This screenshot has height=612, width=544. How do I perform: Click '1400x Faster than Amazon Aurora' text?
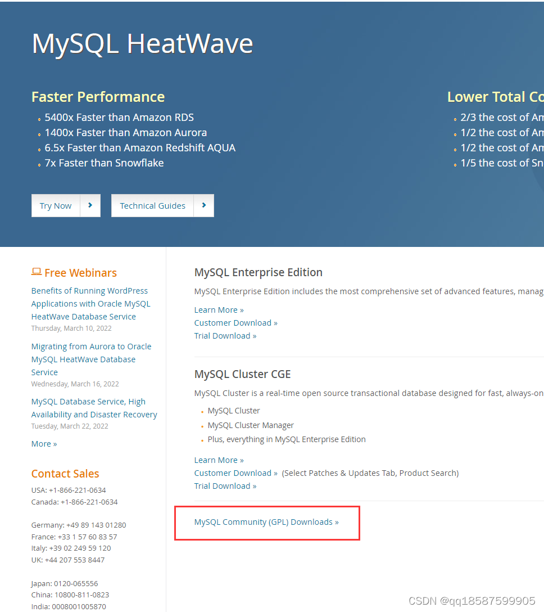[125, 133]
